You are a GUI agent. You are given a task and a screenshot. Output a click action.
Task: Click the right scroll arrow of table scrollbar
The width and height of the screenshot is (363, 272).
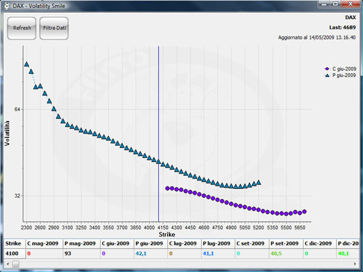point(355,264)
